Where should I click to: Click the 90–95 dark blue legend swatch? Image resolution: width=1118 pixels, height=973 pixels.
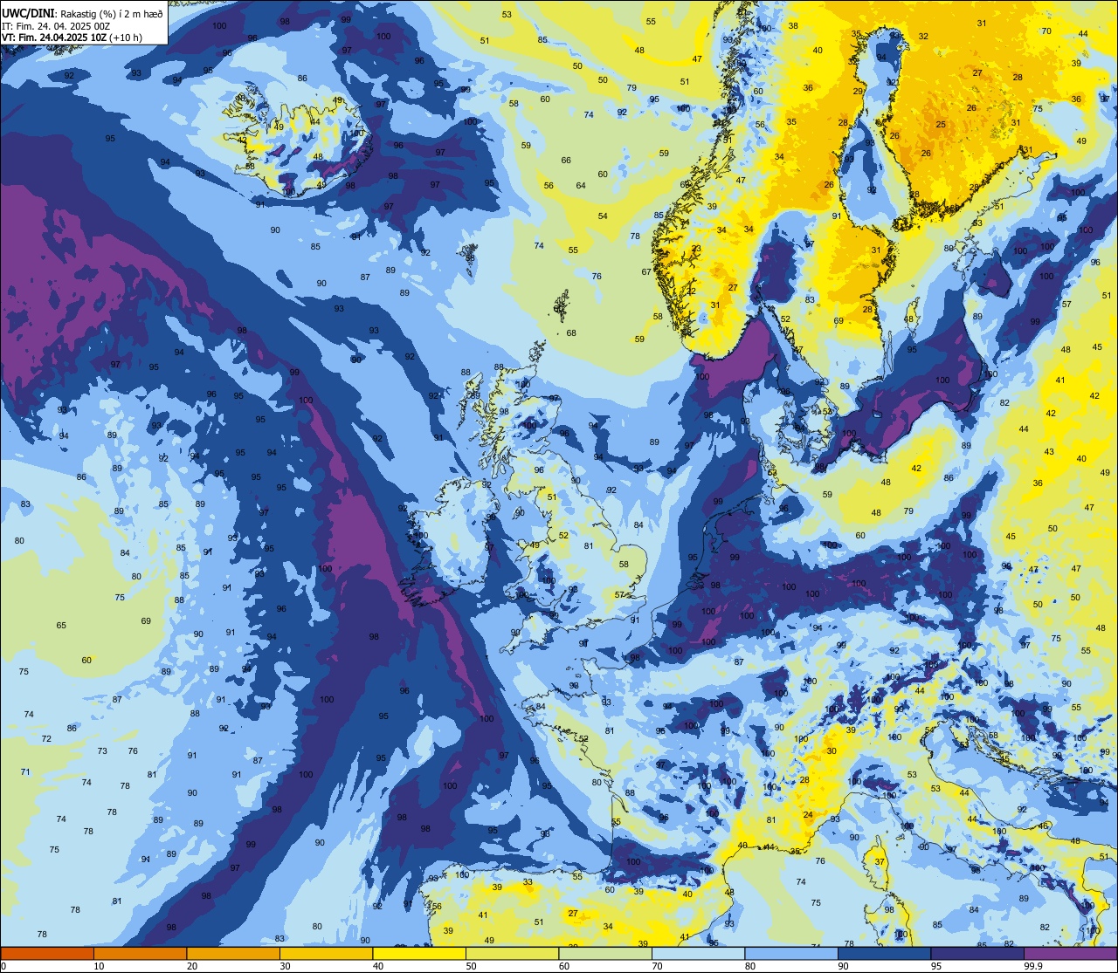tap(884, 954)
